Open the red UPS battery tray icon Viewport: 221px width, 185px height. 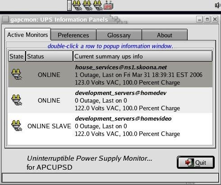[x=109, y=5]
